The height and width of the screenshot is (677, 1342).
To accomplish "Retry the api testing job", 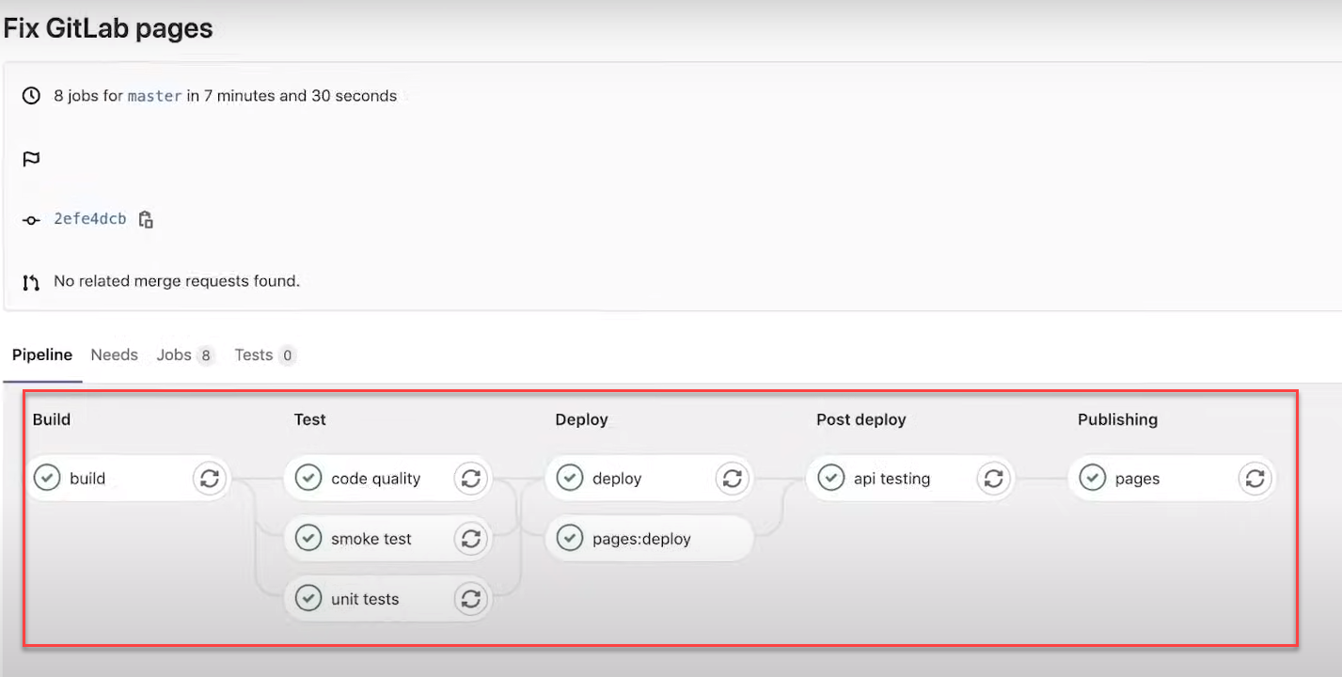I will [993, 478].
